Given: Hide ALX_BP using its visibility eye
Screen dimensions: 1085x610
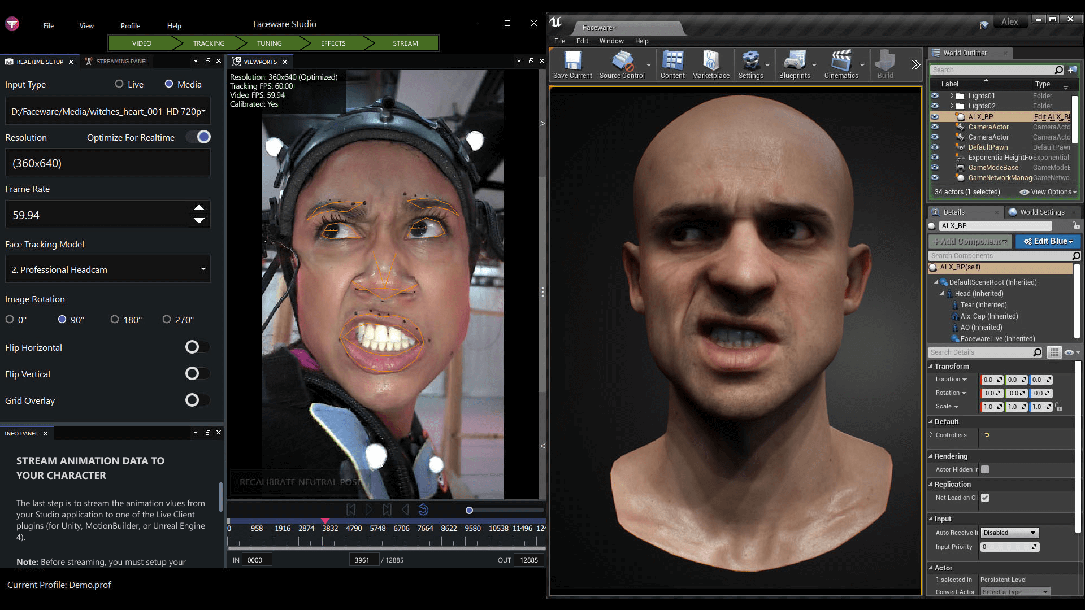Looking at the screenshot, I should click(934, 116).
